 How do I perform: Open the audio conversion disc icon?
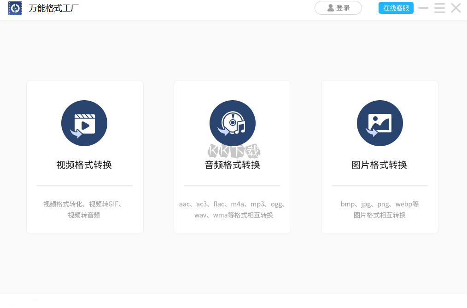click(233, 123)
